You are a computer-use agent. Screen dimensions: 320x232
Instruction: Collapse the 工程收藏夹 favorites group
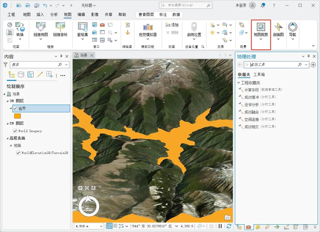click(x=238, y=82)
